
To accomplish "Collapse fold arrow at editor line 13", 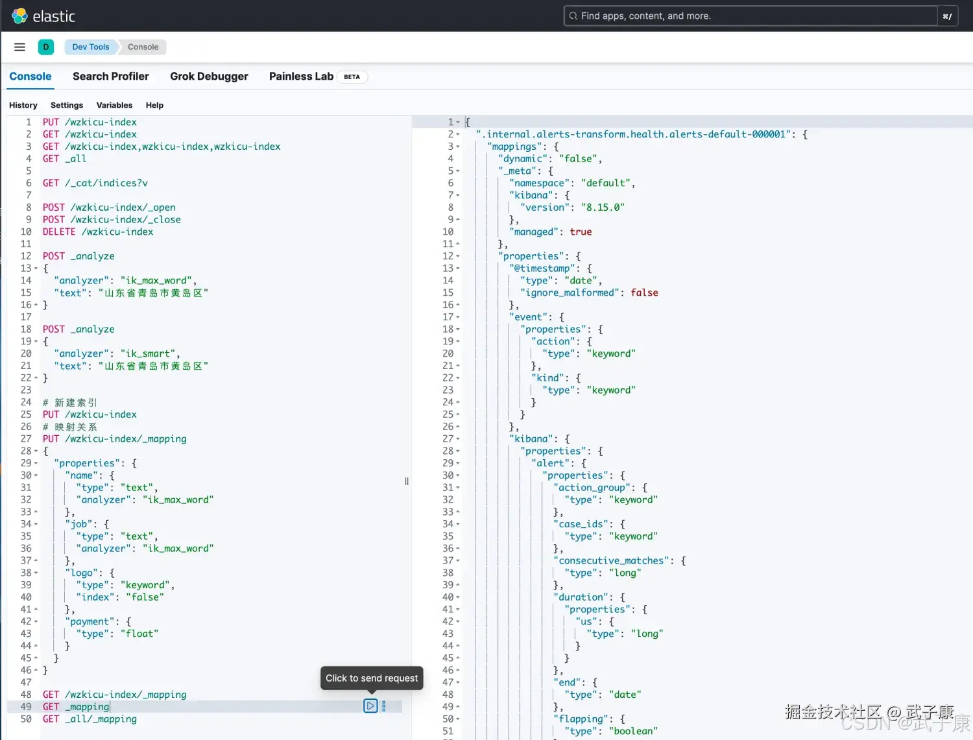I will (36, 269).
